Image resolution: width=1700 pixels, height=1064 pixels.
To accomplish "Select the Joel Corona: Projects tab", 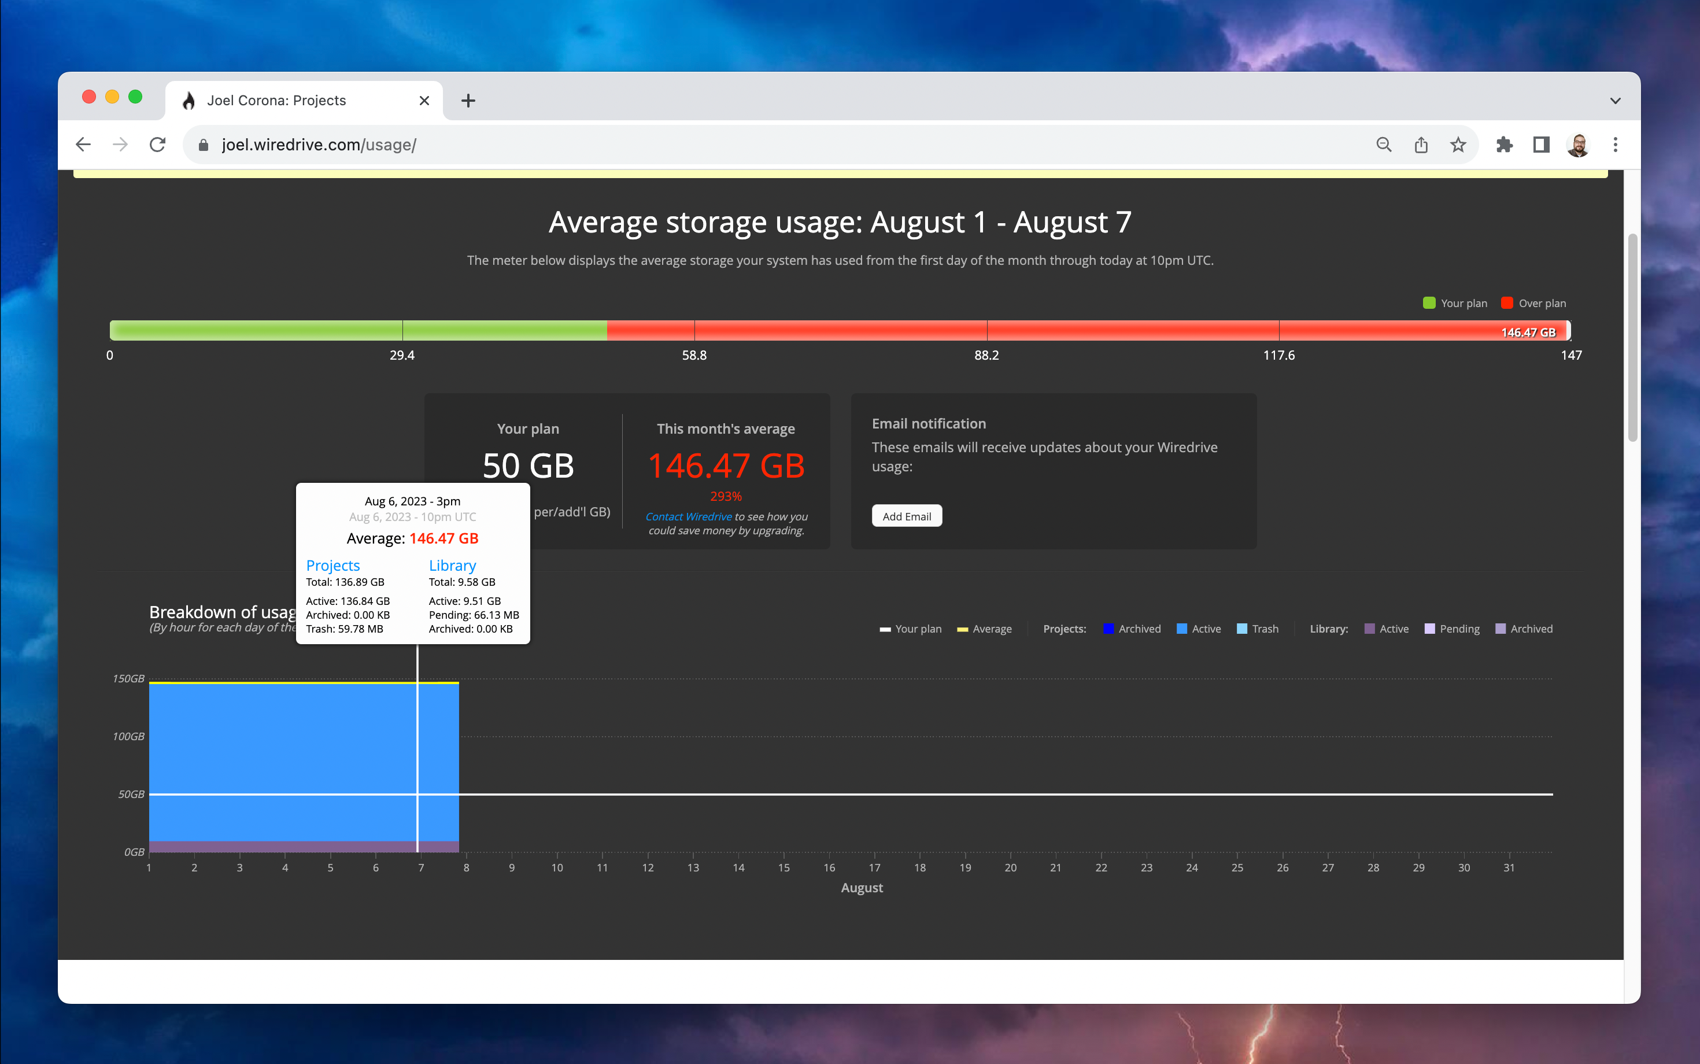I will pyautogui.click(x=277, y=100).
